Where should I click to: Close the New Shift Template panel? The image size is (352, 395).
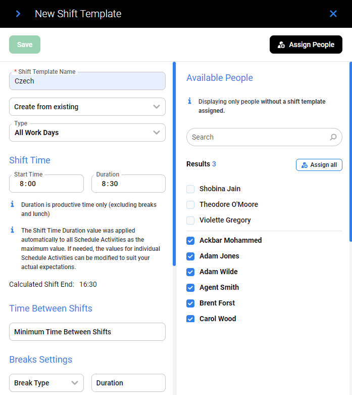[x=333, y=14]
